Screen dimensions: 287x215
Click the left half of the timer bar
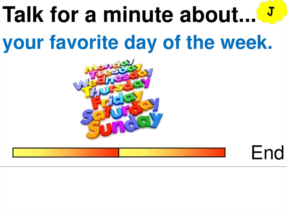tap(66, 152)
